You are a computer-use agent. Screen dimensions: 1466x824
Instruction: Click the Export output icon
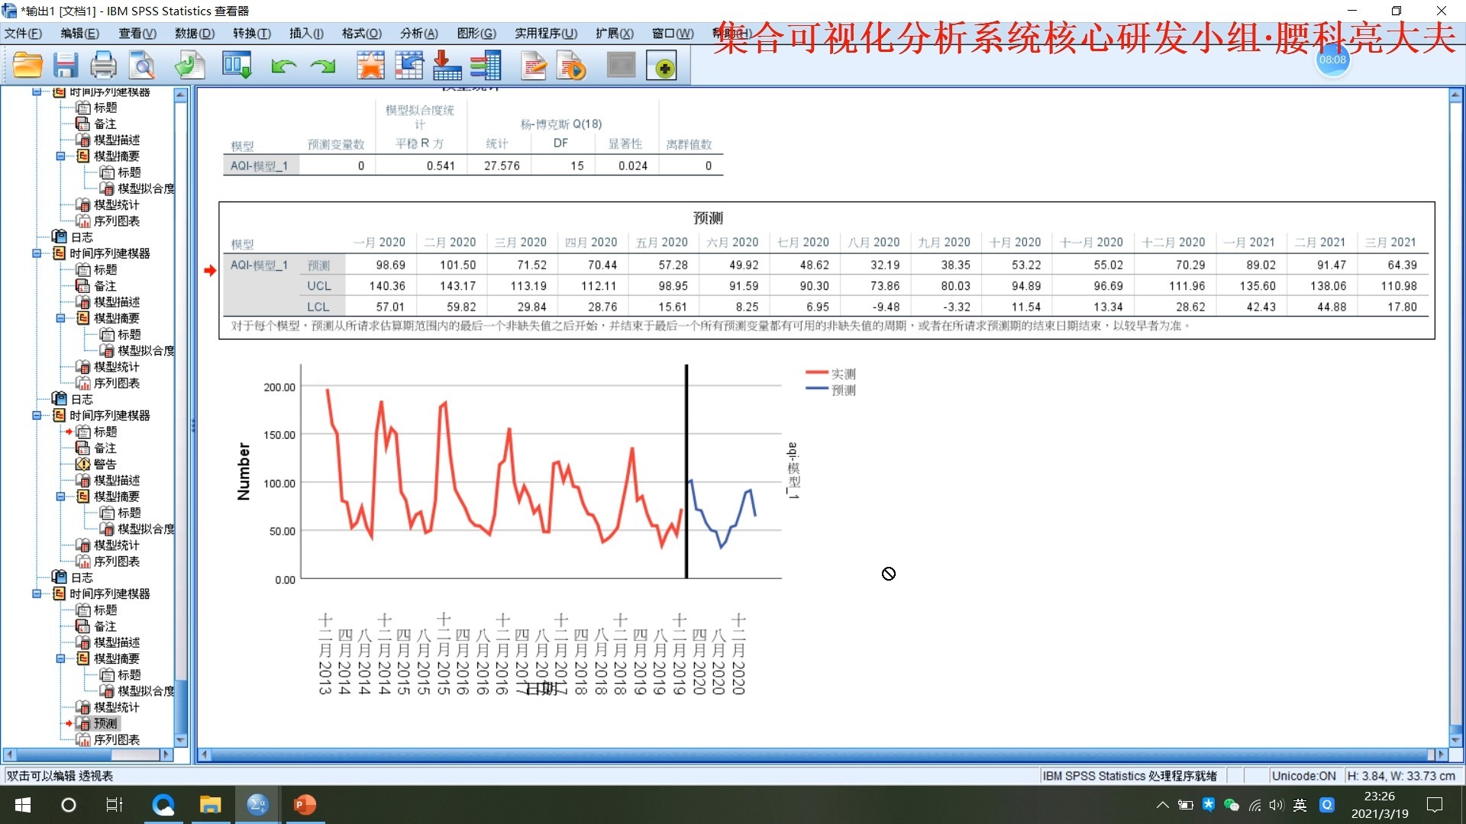(189, 66)
